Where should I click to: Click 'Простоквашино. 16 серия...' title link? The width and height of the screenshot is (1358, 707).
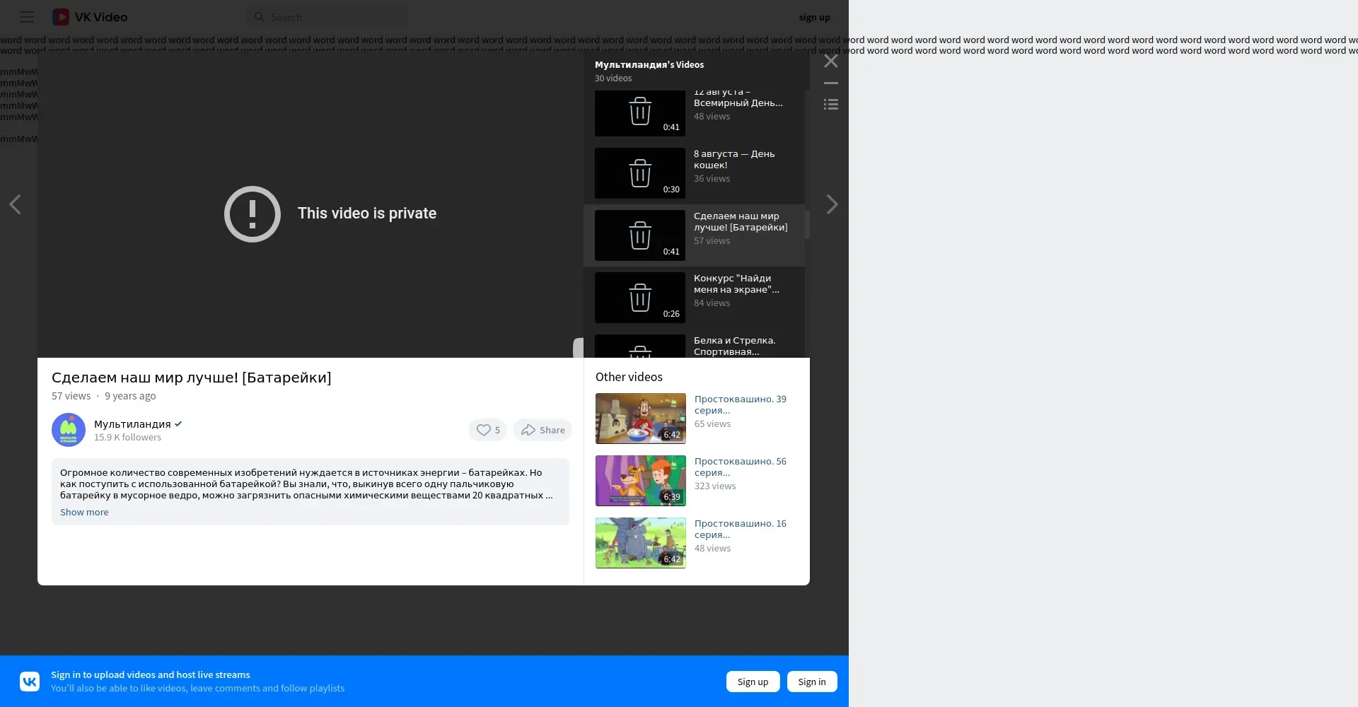pos(740,529)
